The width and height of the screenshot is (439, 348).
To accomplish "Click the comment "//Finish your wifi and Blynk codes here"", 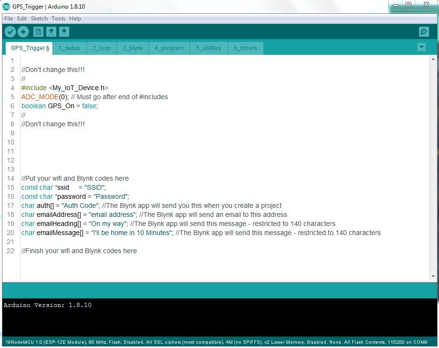I will (x=79, y=251).
